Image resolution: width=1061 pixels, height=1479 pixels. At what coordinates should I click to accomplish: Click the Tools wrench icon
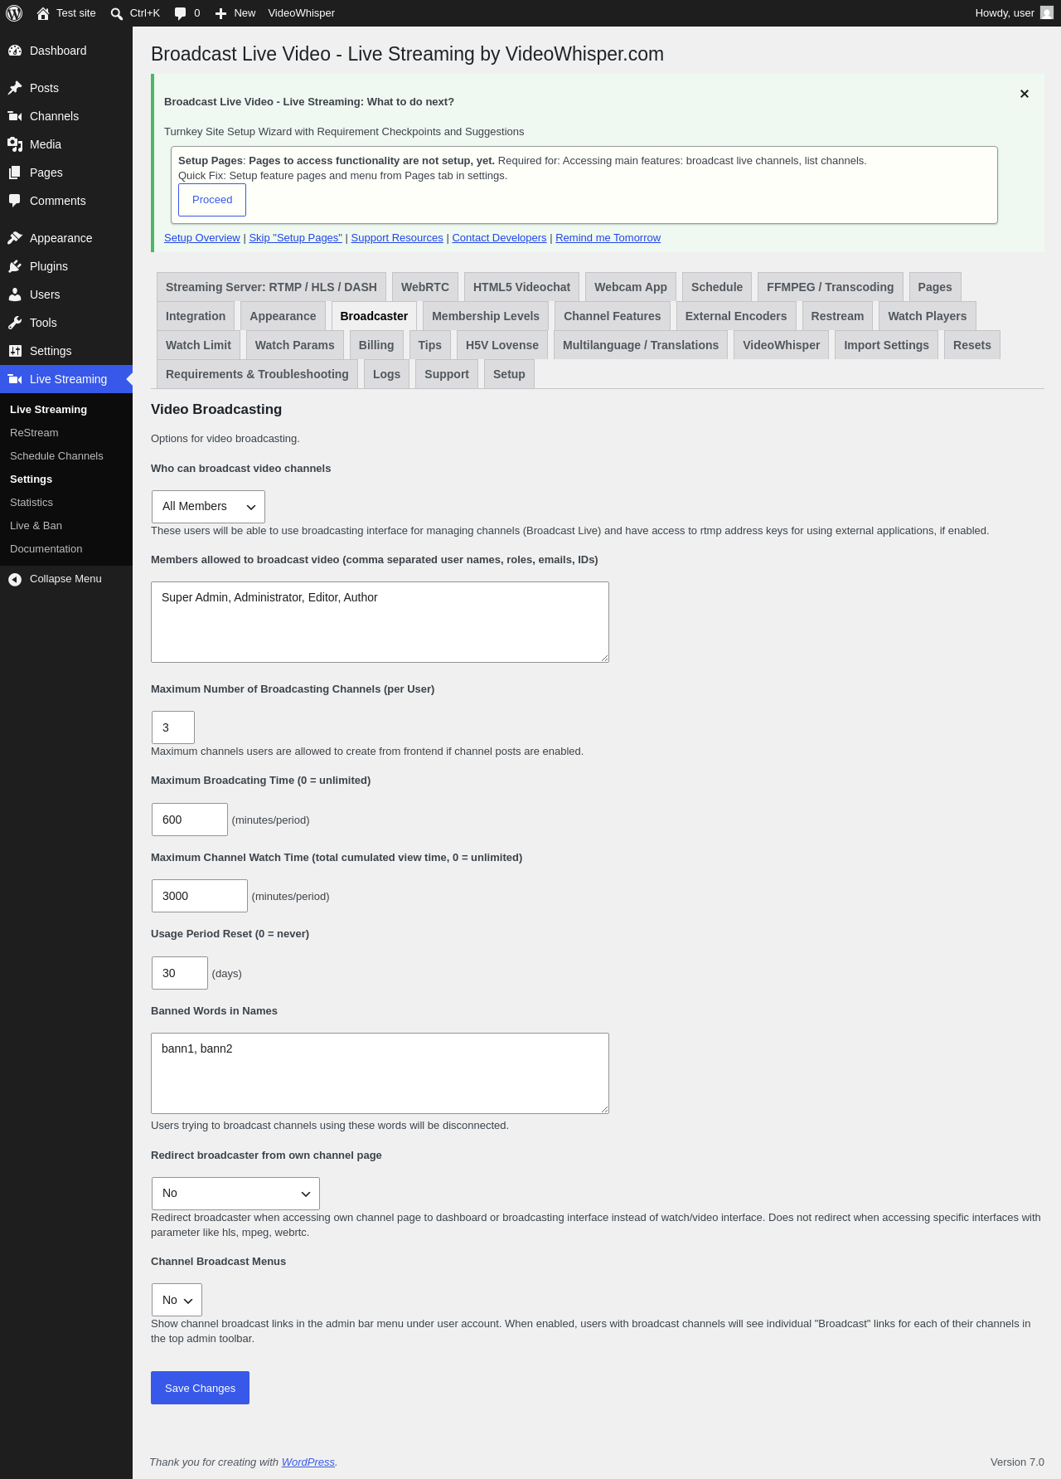coord(15,323)
